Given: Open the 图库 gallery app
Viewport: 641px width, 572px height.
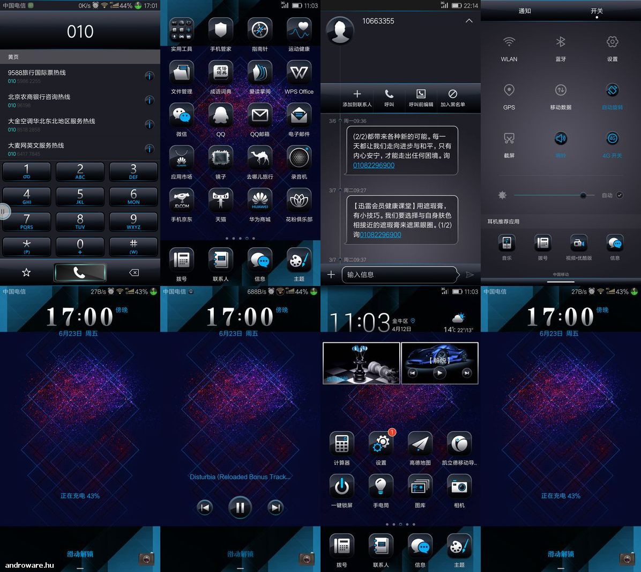Looking at the screenshot, I should click(x=420, y=487).
